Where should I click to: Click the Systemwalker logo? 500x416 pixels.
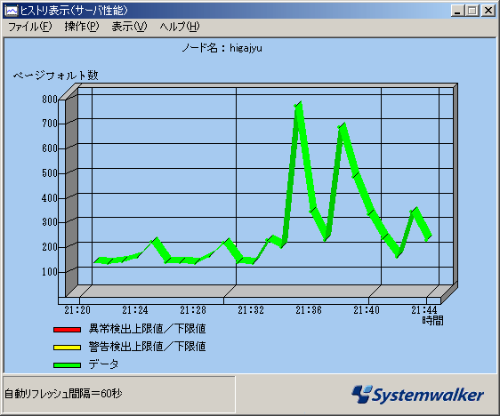coord(418,395)
